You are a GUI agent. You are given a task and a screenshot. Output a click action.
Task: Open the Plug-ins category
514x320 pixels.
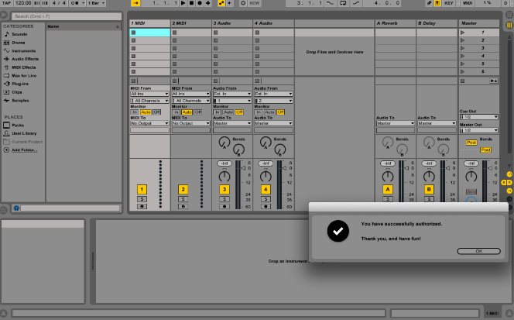click(20, 84)
